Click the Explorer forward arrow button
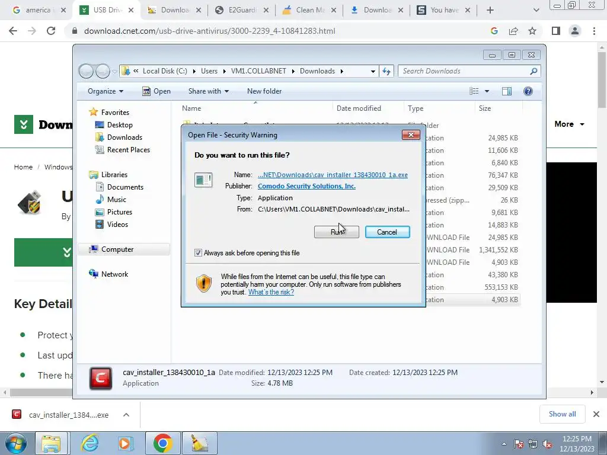 tap(103, 71)
